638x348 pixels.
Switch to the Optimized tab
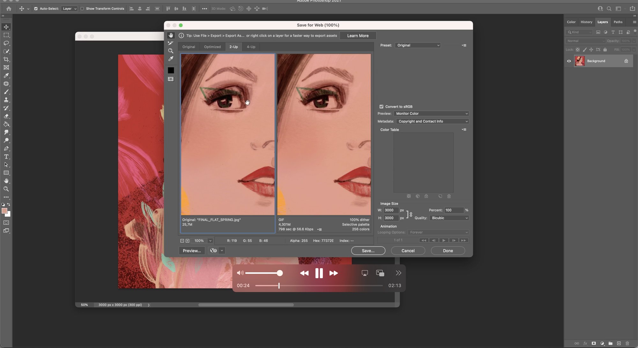click(x=212, y=47)
